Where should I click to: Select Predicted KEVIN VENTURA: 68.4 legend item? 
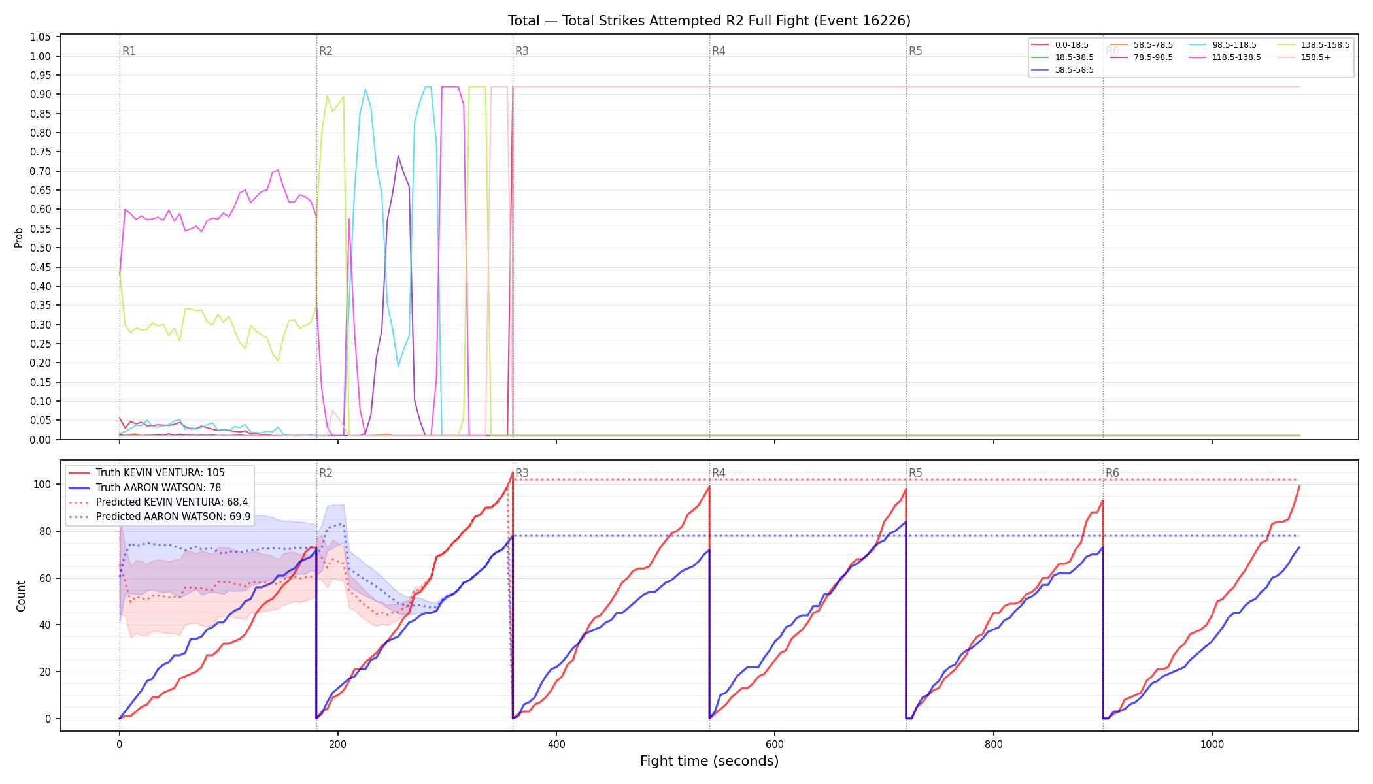tap(158, 502)
